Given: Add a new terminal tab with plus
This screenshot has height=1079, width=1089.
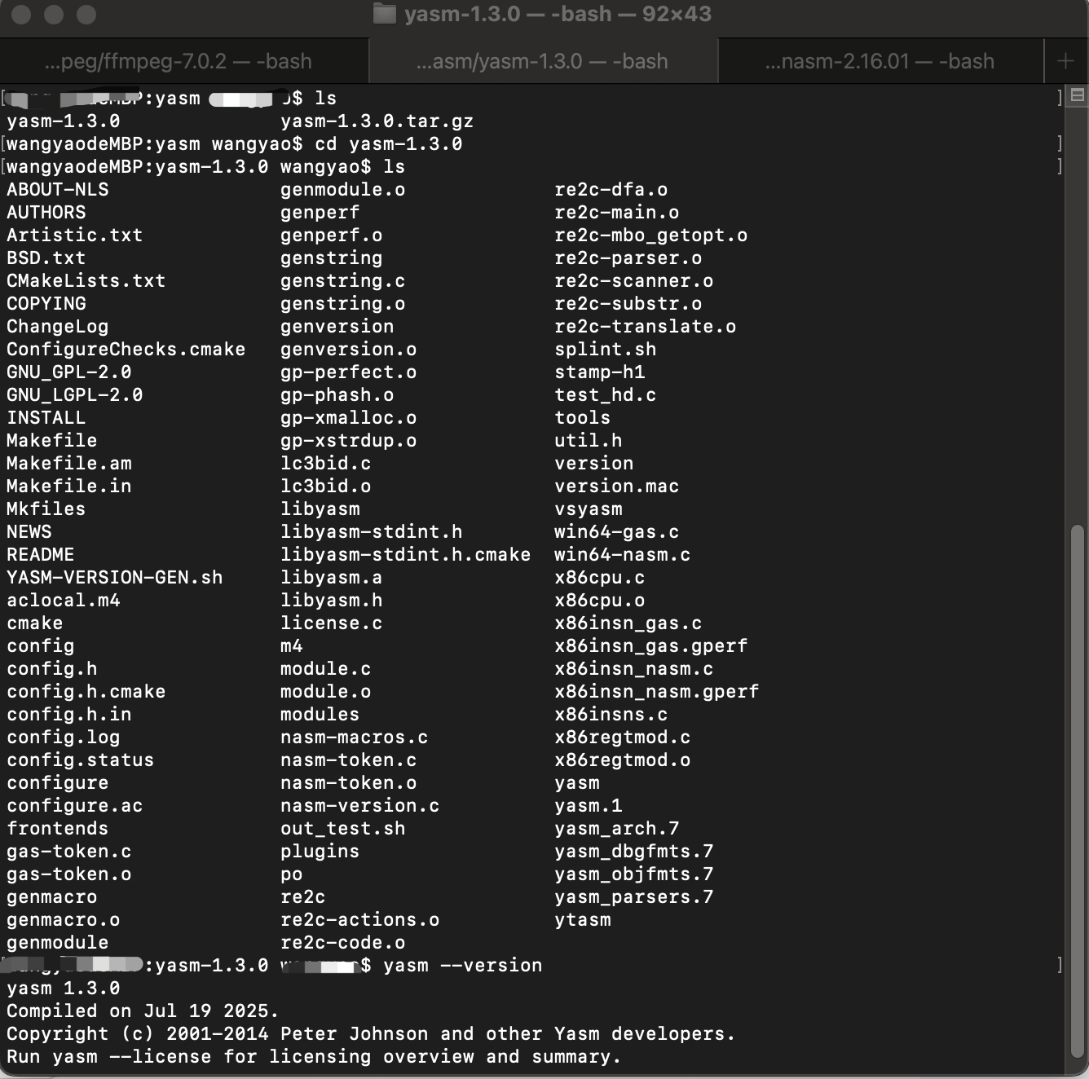Looking at the screenshot, I should pos(1065,61).
